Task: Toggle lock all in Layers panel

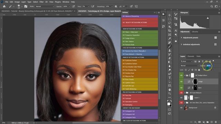Action: (199, 70)
